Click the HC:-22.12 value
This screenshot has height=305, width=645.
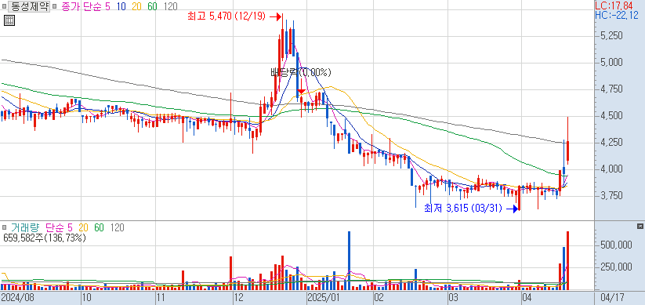(x=617, y=16)
